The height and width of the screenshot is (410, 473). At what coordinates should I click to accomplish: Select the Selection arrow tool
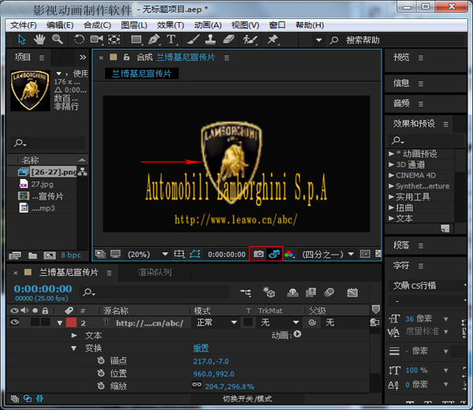22,39
